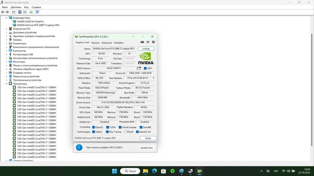The height and width of the screenshot is (176, 314).
Task: Click the PCIe bus interface question mark
Action: coord(154,78)
